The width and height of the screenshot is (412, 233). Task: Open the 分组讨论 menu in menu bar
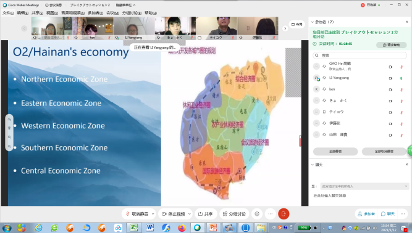tap(132, 13)
